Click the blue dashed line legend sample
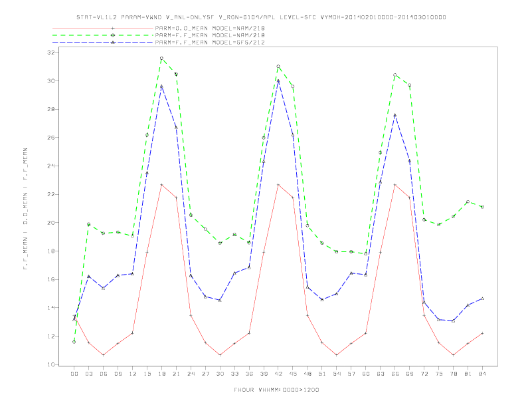The height and width of the screenshot is (407, 526). click(103, 43)
